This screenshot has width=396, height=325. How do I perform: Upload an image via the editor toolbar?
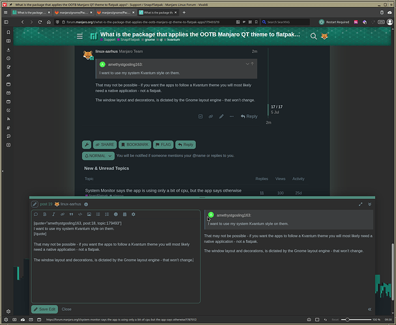pos(89,214)
